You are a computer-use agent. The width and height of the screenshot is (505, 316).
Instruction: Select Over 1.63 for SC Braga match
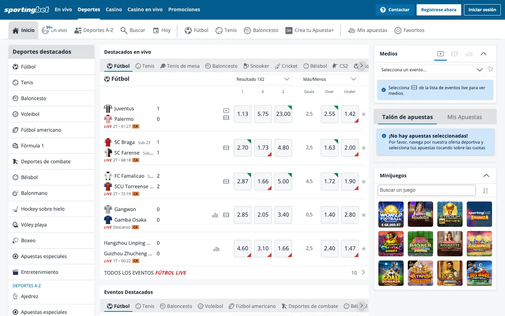pyautogui.click(x=330, y=148)
